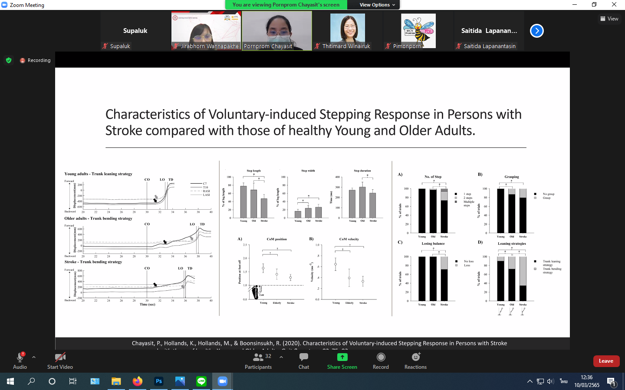The height and width of the screenshot is (390, 625).
Task: Start recording with Record button
Action: [x=381, y=361]
